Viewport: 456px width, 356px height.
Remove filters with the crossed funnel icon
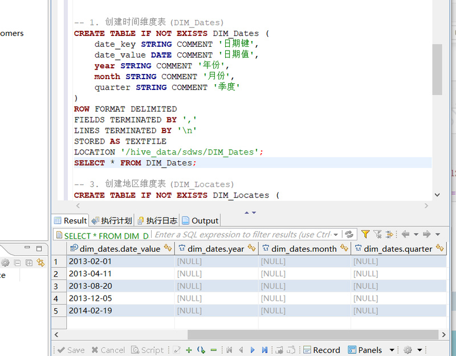tap(377, 234)
